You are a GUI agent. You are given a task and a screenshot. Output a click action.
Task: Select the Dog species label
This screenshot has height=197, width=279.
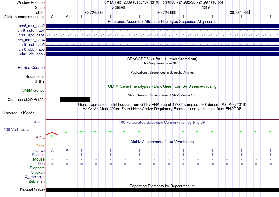click(x=41, y=164)
